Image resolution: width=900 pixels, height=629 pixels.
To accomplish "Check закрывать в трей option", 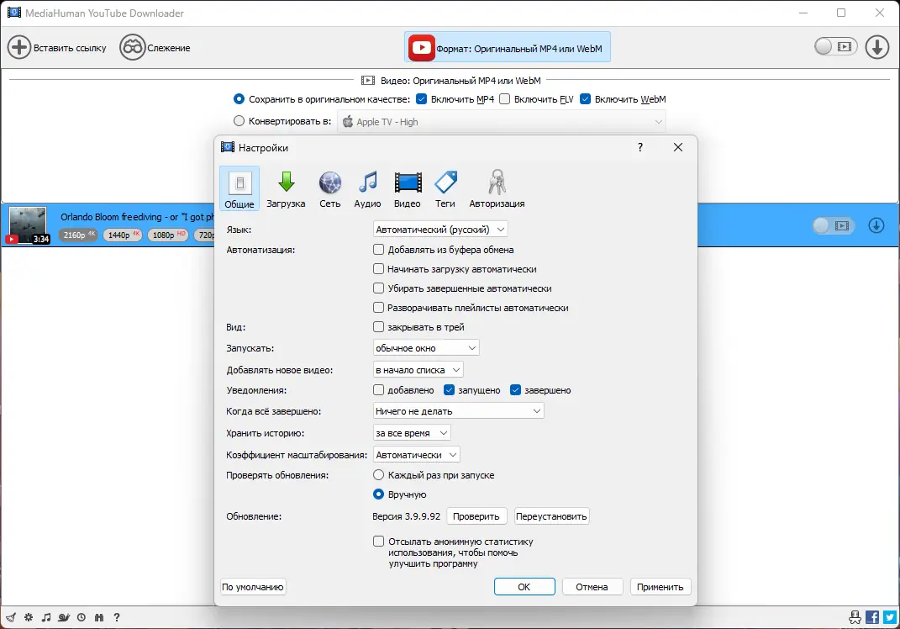I will coord(378,327).
